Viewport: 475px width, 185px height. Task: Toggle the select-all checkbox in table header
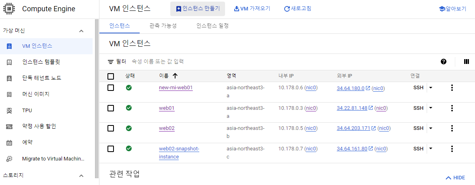(111, 76)
